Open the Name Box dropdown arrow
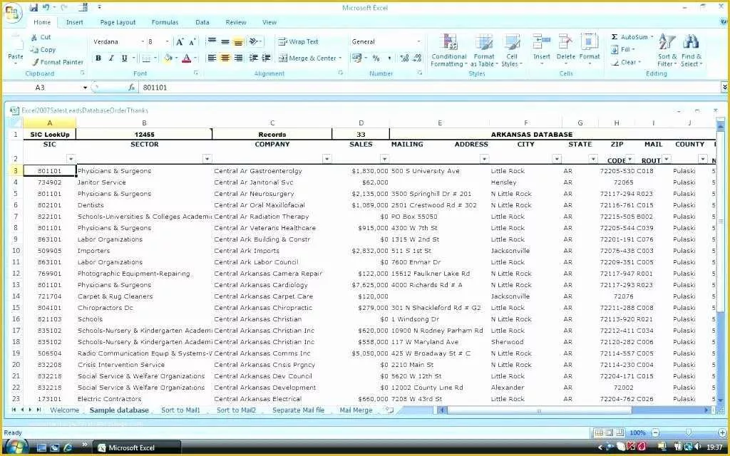This screenshot has height=456, width=730. click(86, 88)
